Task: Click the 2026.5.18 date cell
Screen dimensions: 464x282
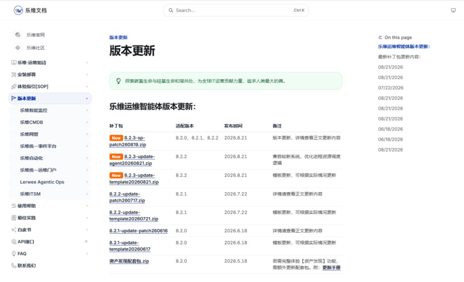Action: tap(236, 261)
